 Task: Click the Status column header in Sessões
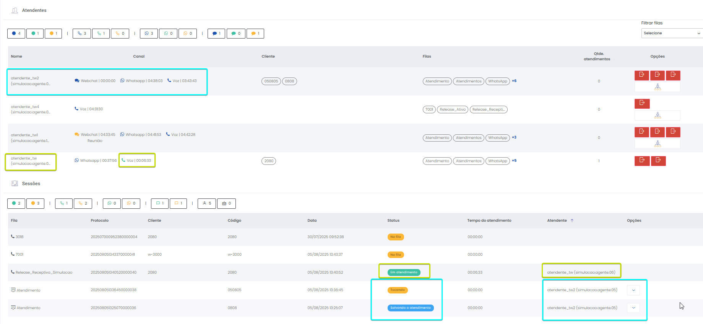(x=393, y=221)
